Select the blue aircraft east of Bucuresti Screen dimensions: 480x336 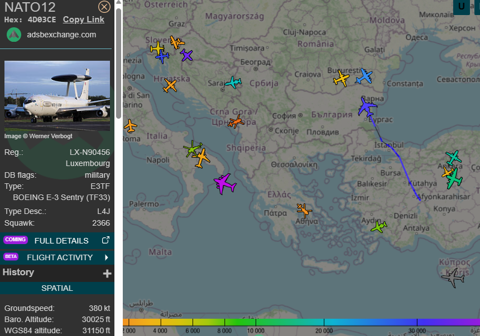pyautogui.click(x=364, y=76)
